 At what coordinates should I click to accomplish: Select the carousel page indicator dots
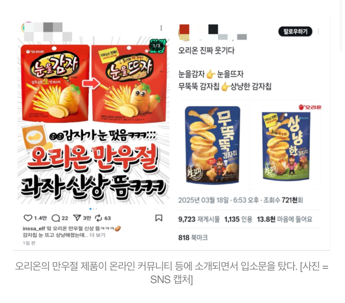tap(94, 209)
